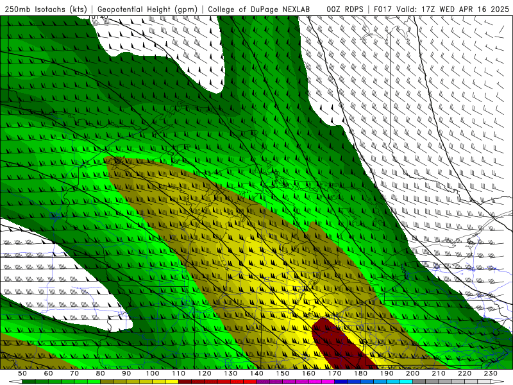Click the legend value 150
The image size is (513, 385).
point(283,373)
